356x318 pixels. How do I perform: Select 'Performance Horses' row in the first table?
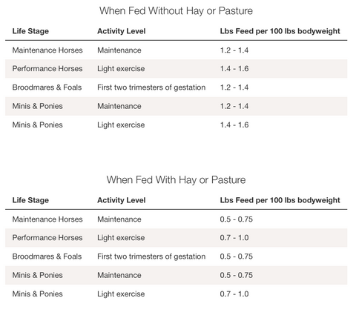[176, 69]
